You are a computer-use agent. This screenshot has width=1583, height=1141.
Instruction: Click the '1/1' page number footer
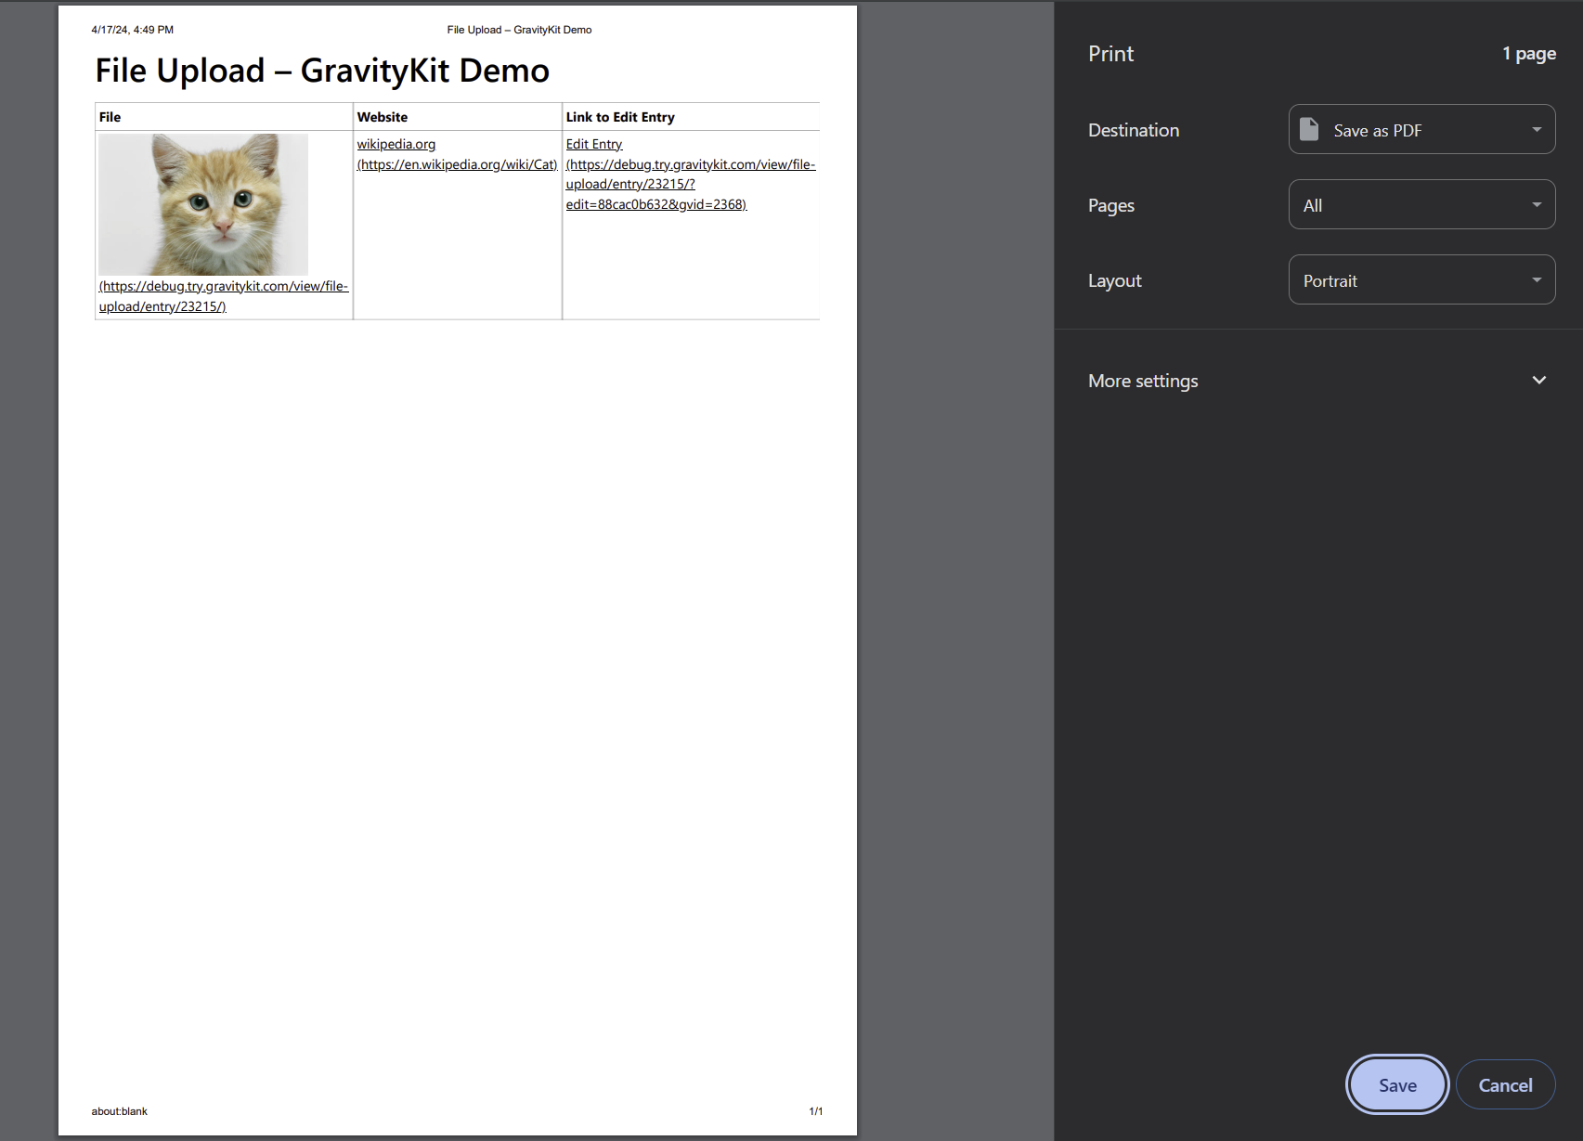[815, 1111]
